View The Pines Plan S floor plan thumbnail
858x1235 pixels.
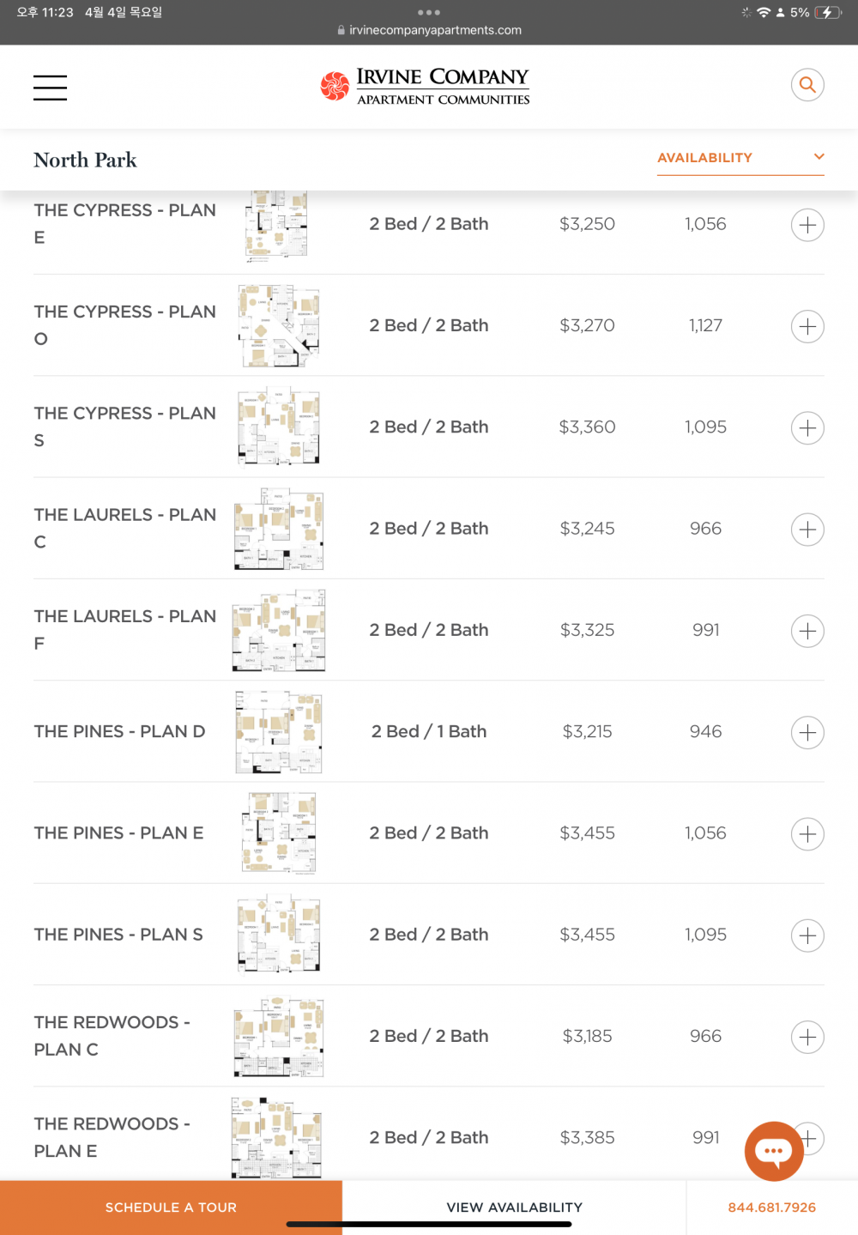279,934
